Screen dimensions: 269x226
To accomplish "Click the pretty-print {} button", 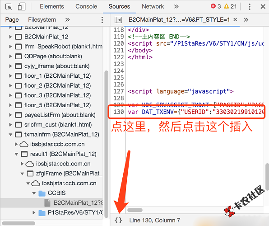I will point(118,220).
